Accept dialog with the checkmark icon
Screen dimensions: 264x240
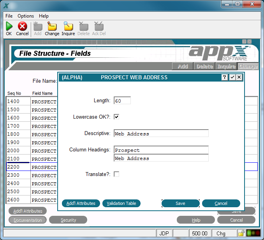click(232, 77)
